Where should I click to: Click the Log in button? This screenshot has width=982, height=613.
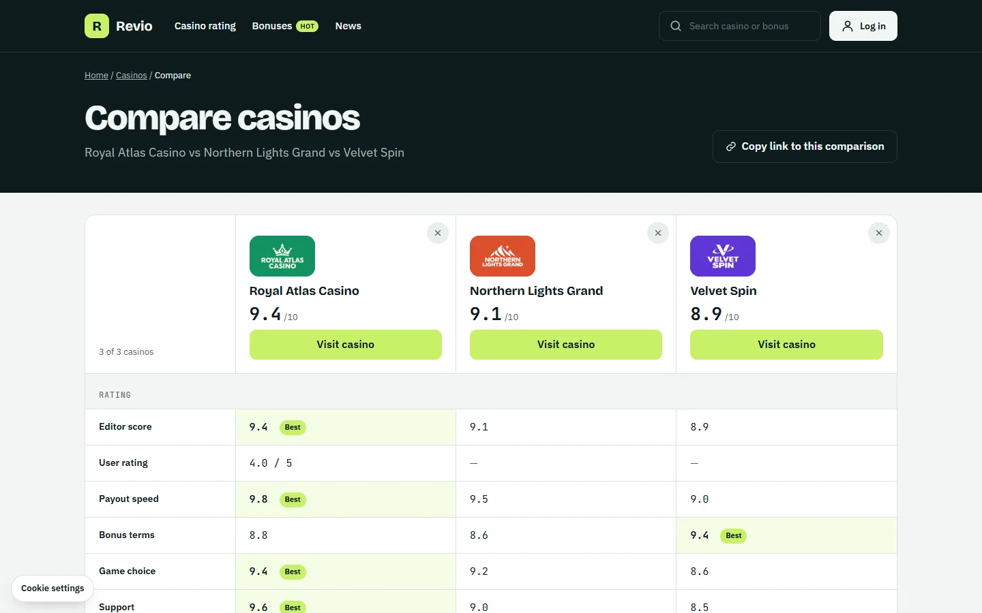point(863,26)
